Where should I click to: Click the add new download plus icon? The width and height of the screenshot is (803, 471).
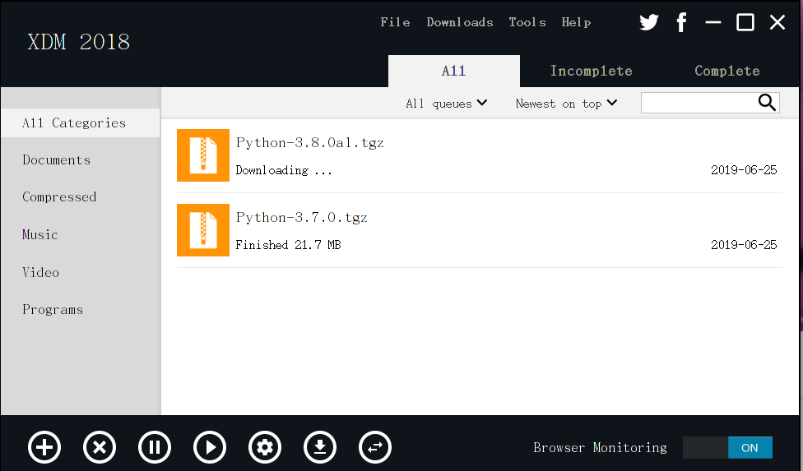[44, 447]
